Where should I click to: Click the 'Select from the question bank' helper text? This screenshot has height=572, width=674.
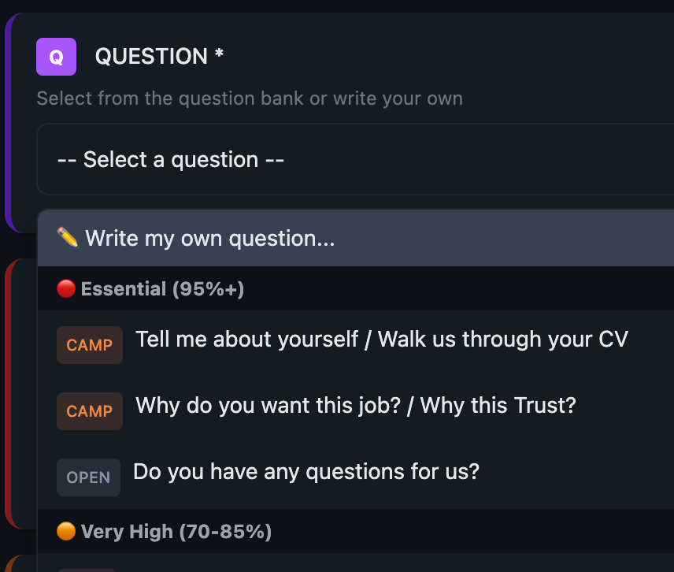pyautogui.click(x=250, y=98)
